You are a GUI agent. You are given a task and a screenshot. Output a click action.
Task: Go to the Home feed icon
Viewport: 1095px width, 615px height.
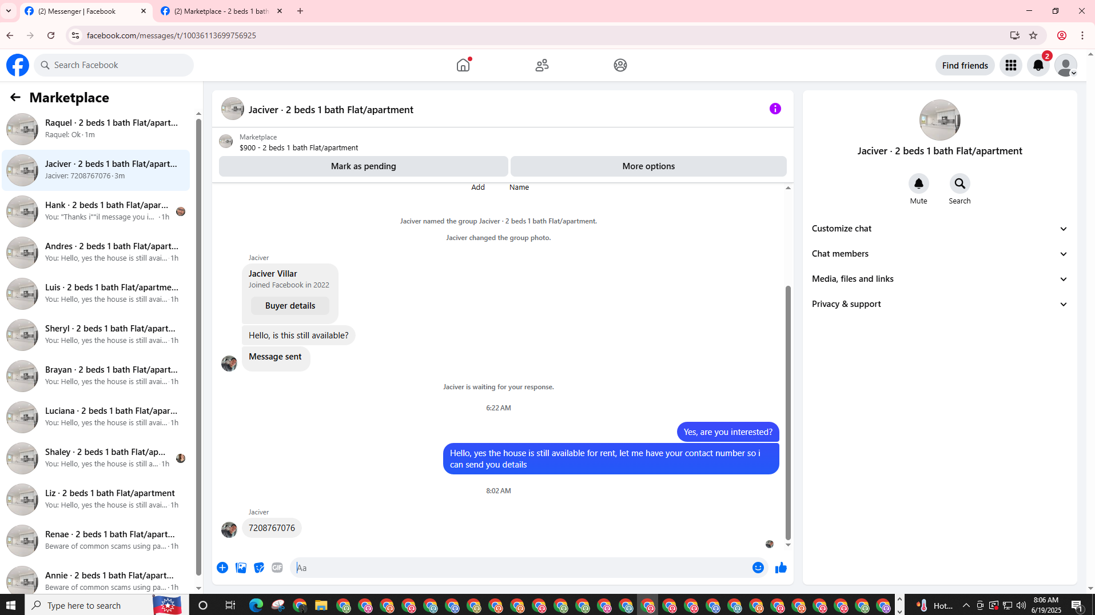463,65
